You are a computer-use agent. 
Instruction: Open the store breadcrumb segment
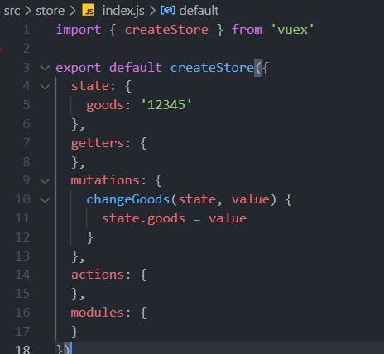[50, 11]
